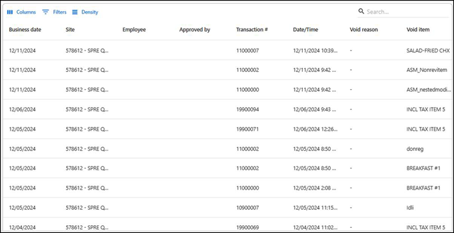Viewport: 454px width, 233px height.
Task: Select transaction number 19900094
Action: (248, 109)
